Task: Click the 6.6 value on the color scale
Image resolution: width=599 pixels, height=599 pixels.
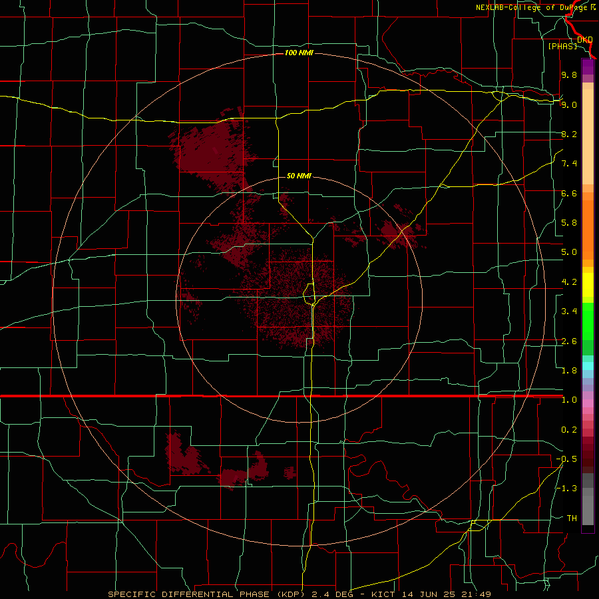Action: (569, 193)
